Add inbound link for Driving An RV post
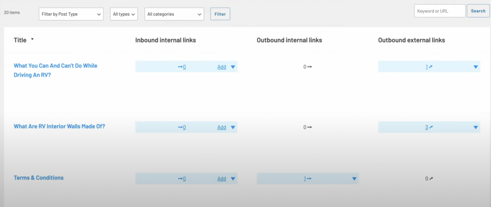491x207 pixels. [x=221, y=67]
